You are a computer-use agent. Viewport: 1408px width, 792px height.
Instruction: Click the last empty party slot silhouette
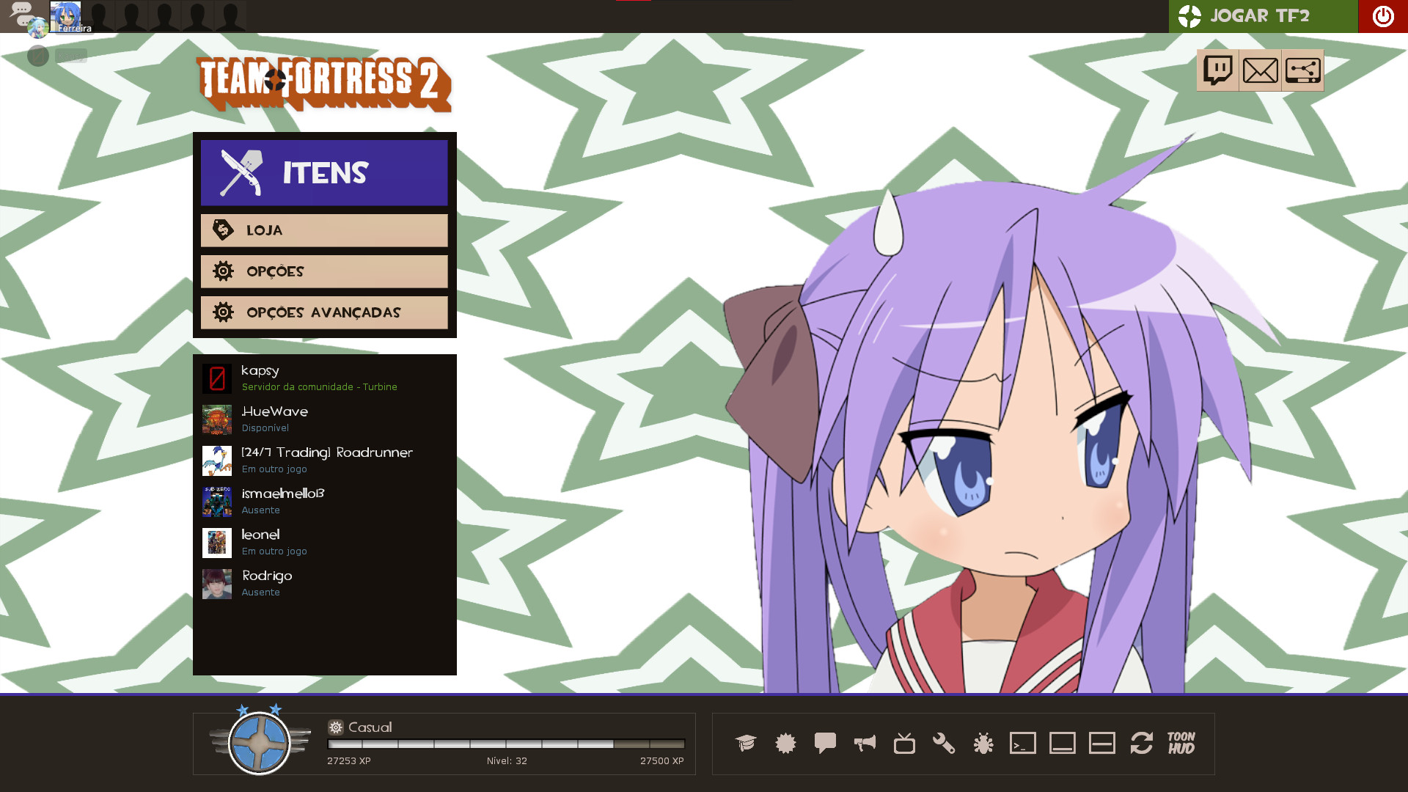tap(230, 16)
